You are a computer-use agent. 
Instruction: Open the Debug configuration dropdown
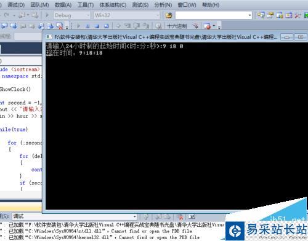pos(72,15)
